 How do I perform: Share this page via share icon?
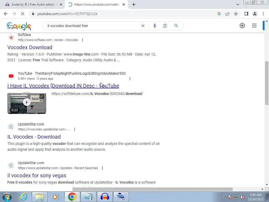point(227,14)
